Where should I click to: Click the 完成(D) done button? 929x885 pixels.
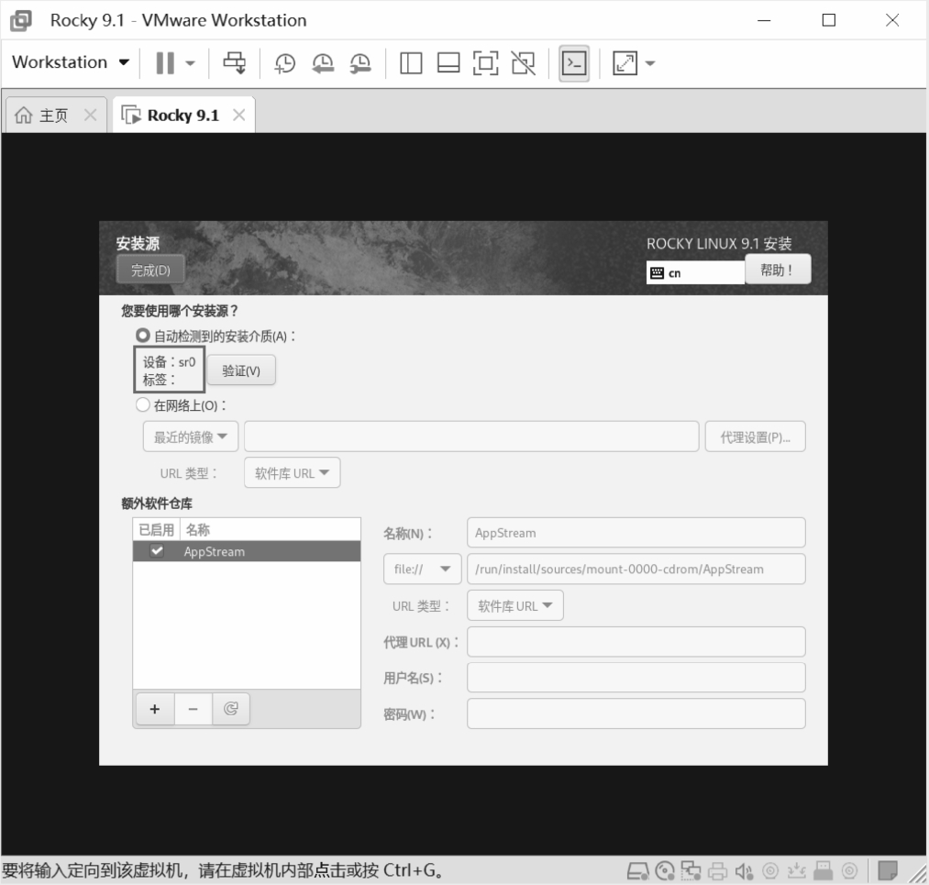(150, 271)
